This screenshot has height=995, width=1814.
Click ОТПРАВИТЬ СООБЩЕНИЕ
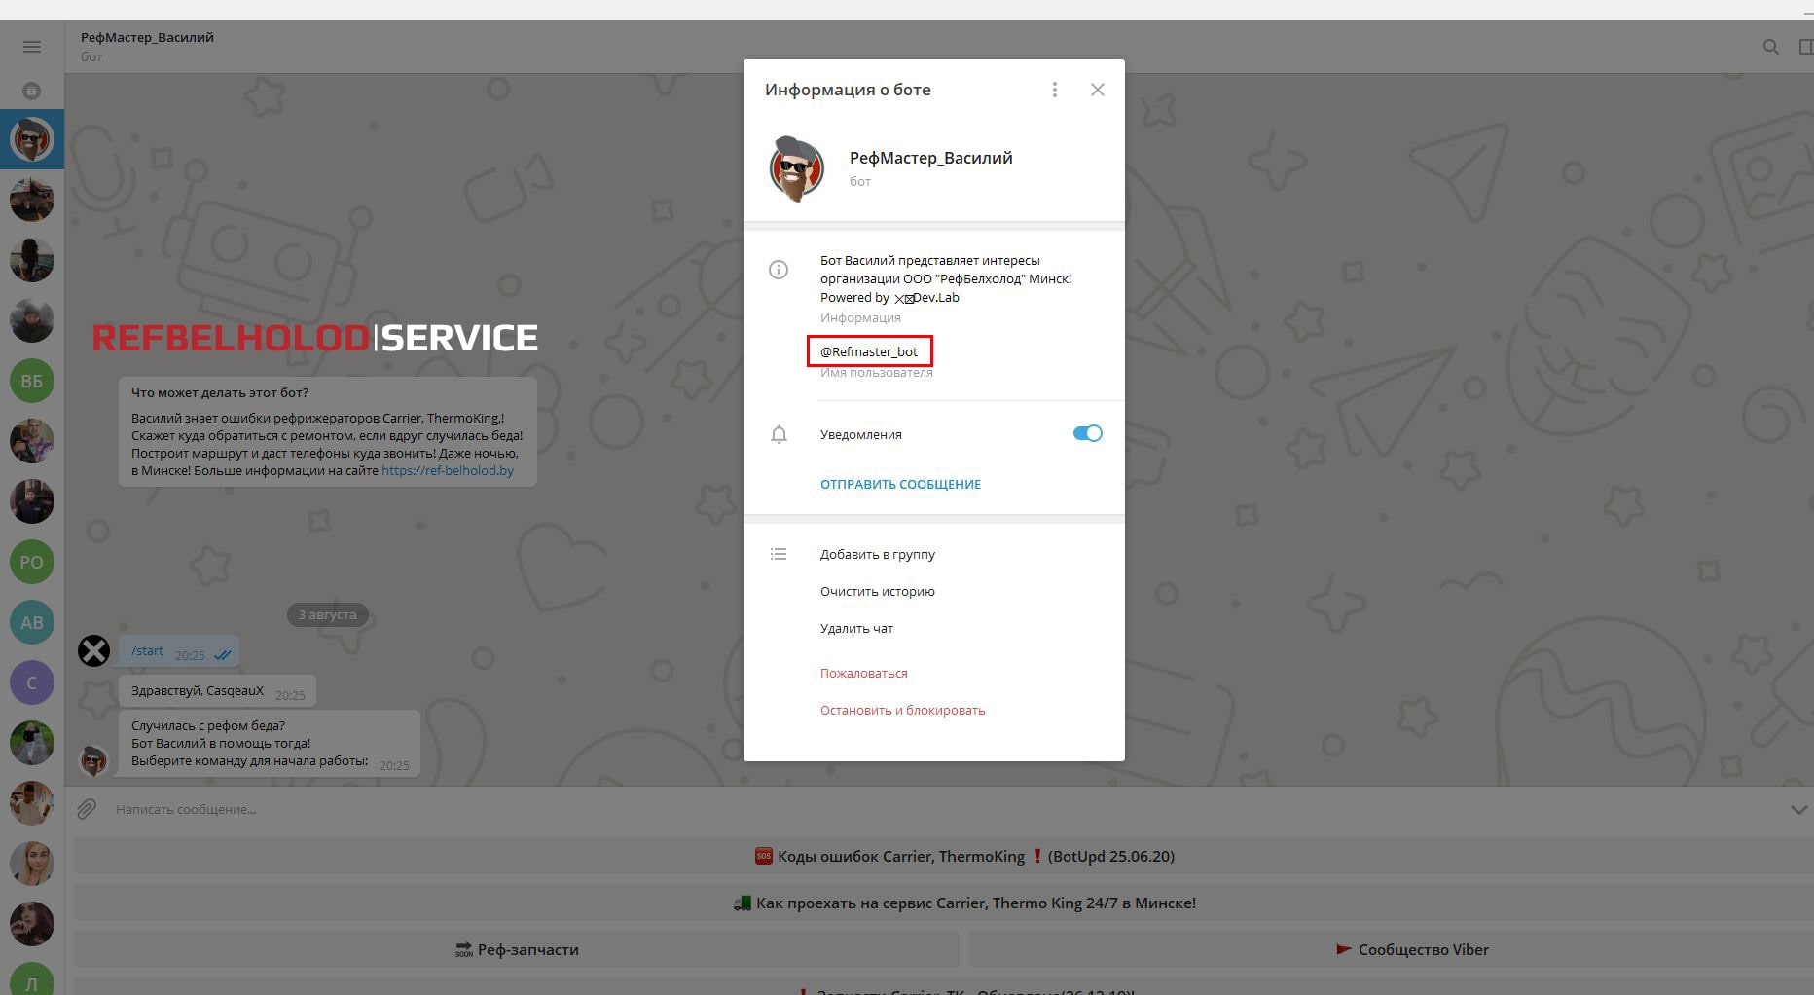click(x=900, y=484)
